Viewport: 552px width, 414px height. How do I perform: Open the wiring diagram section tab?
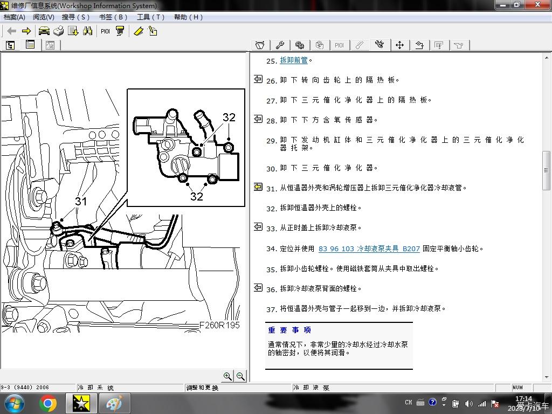tap(419, 45)
